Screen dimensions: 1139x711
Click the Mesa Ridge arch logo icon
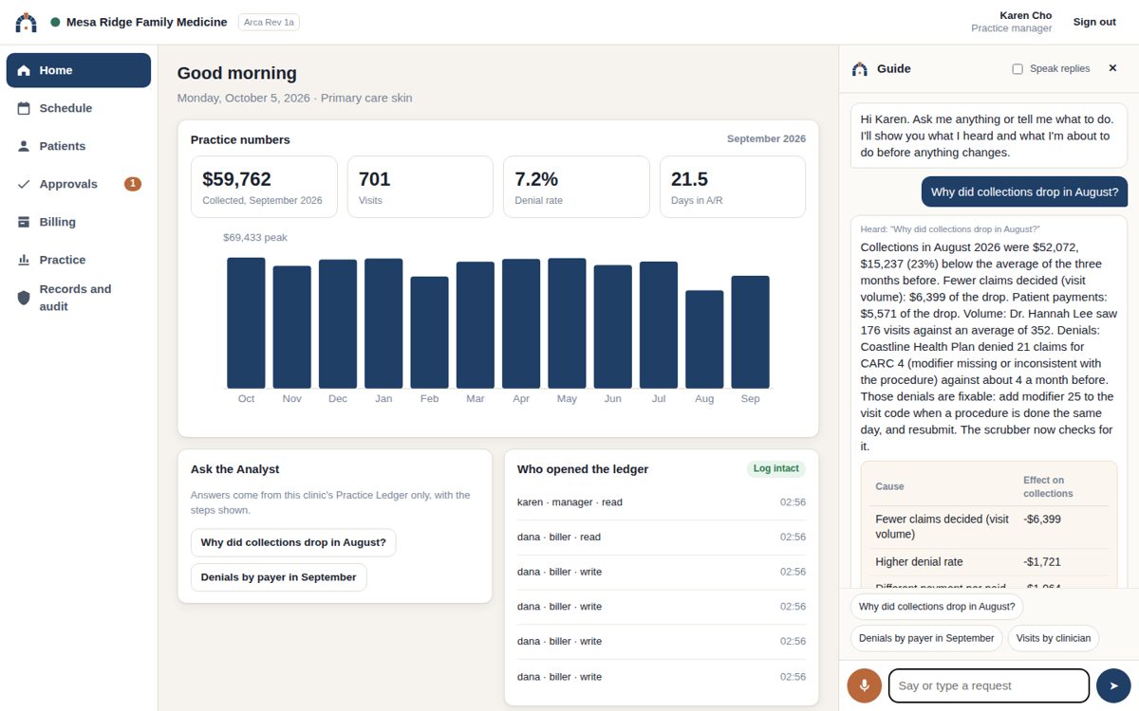coord(27,22)
